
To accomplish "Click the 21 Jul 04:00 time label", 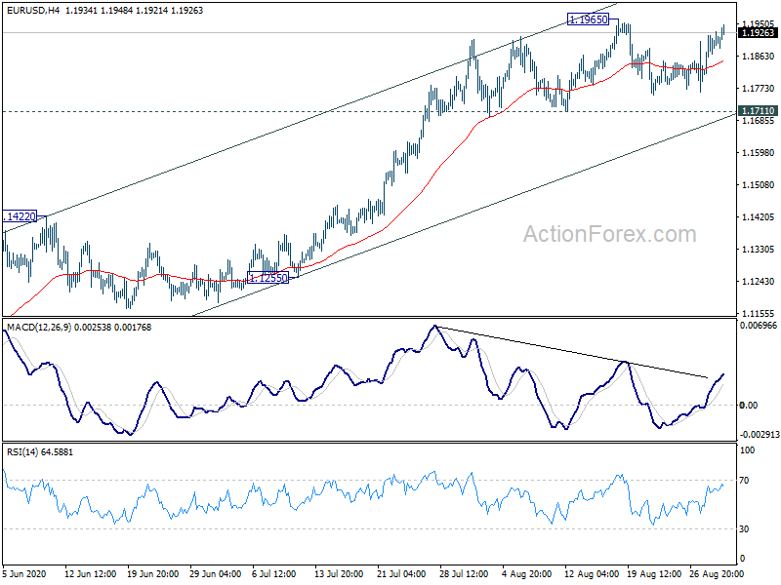I will point(402,574).
